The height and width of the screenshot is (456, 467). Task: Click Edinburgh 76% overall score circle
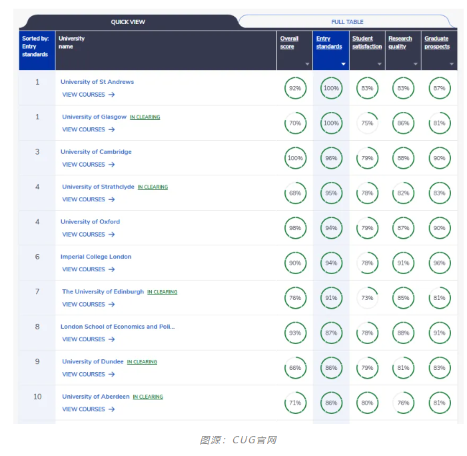pyautogui.click(x=295, y=298)
